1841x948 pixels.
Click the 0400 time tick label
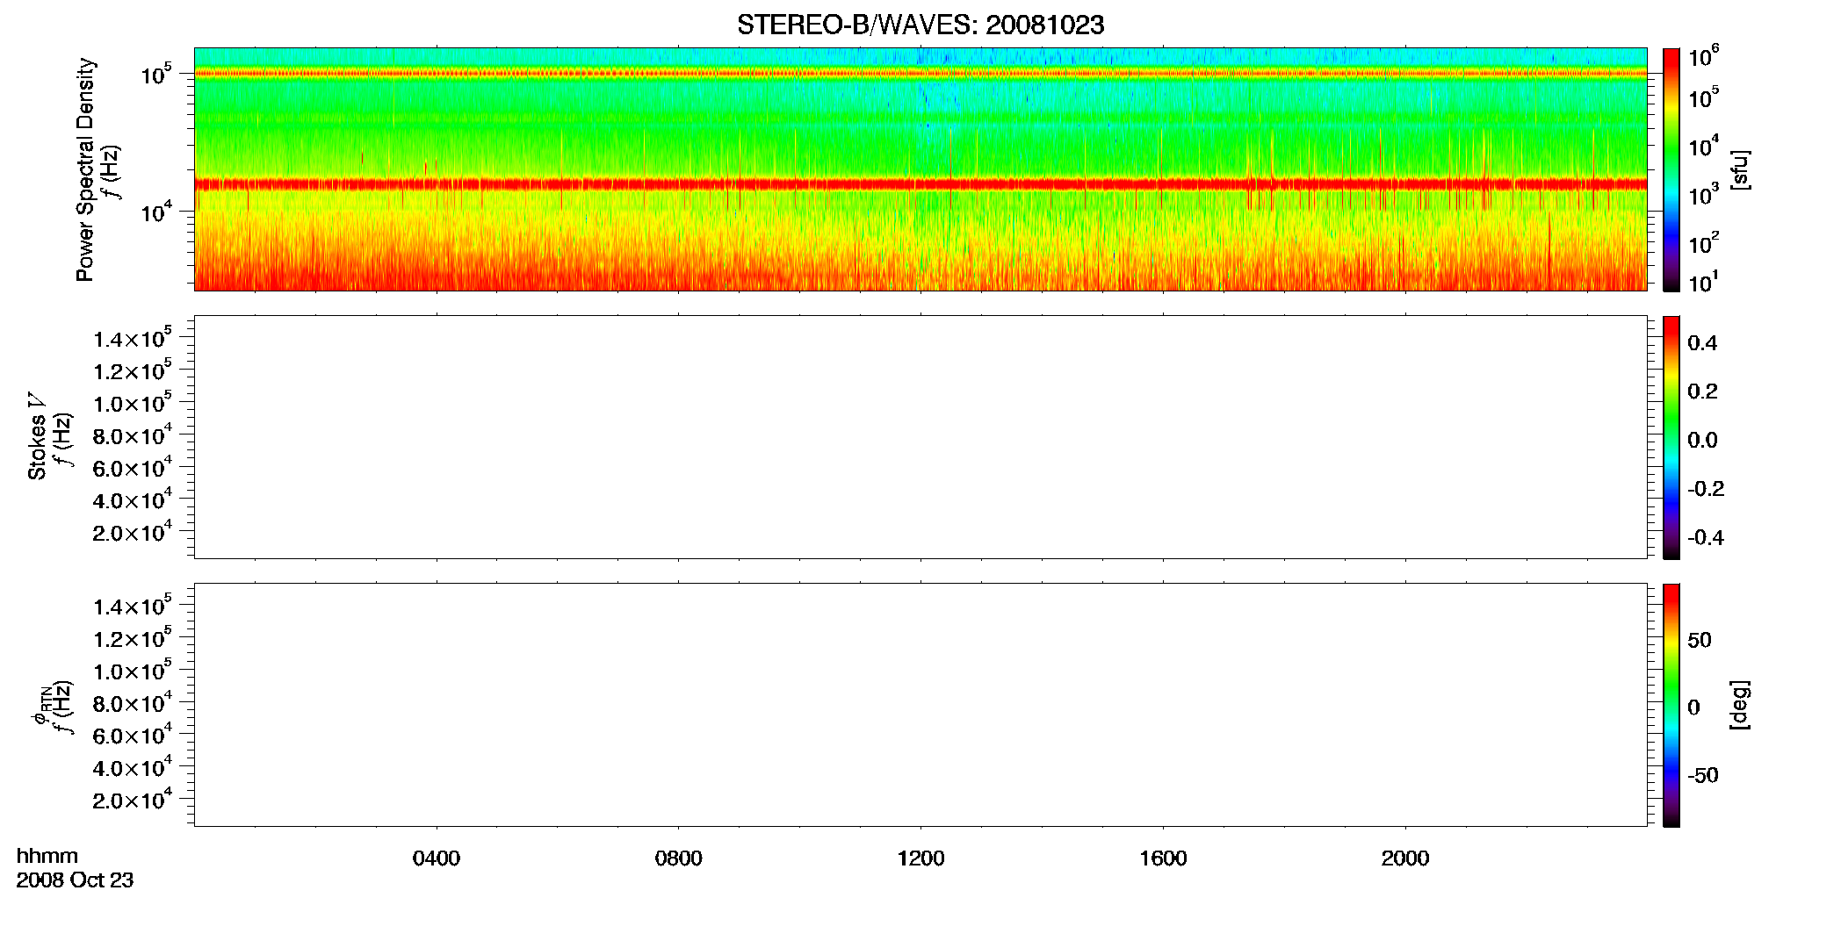click(437, 858)
